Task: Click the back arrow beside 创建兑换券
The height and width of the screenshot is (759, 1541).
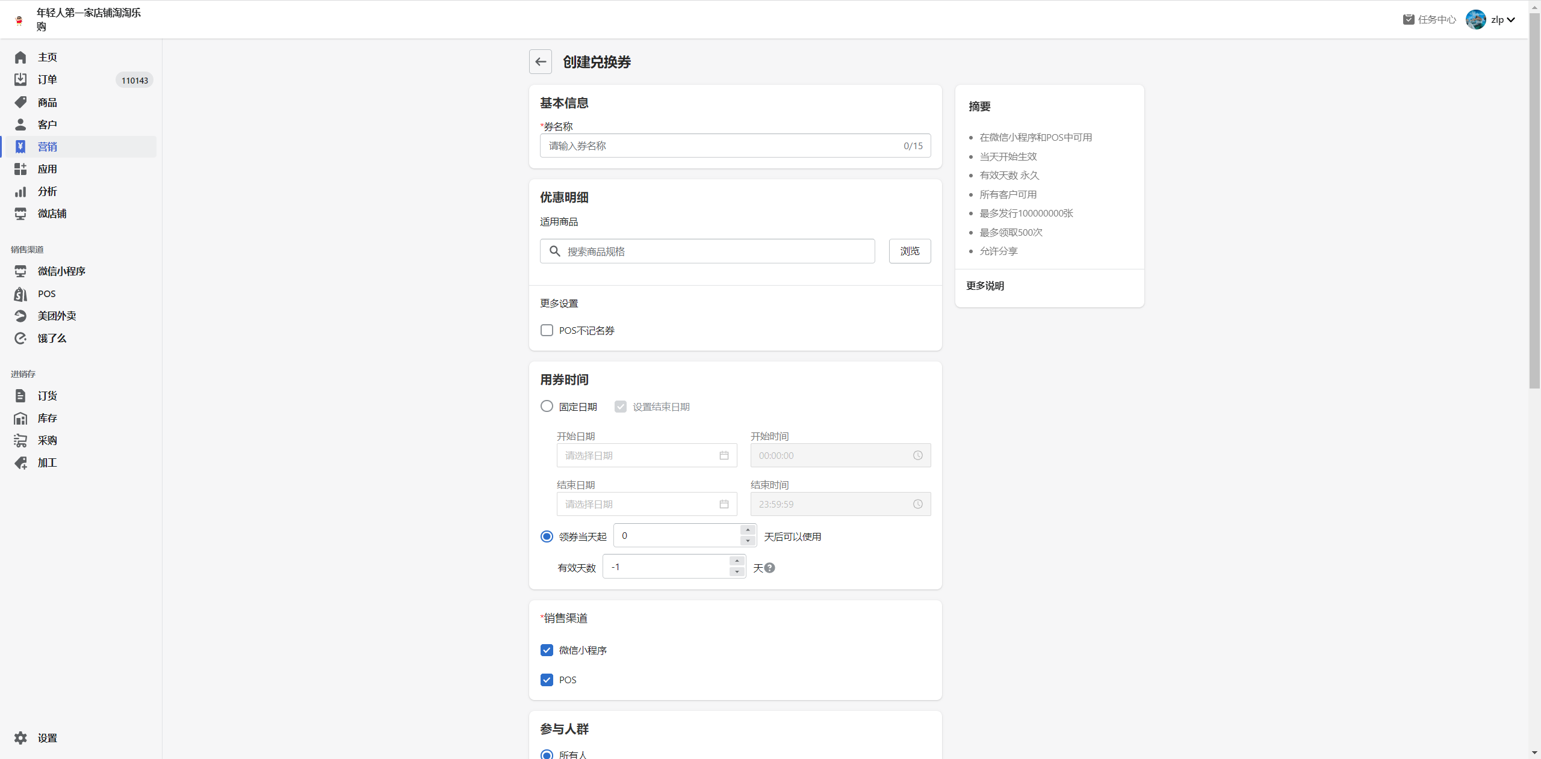Action: pos(540,62)
